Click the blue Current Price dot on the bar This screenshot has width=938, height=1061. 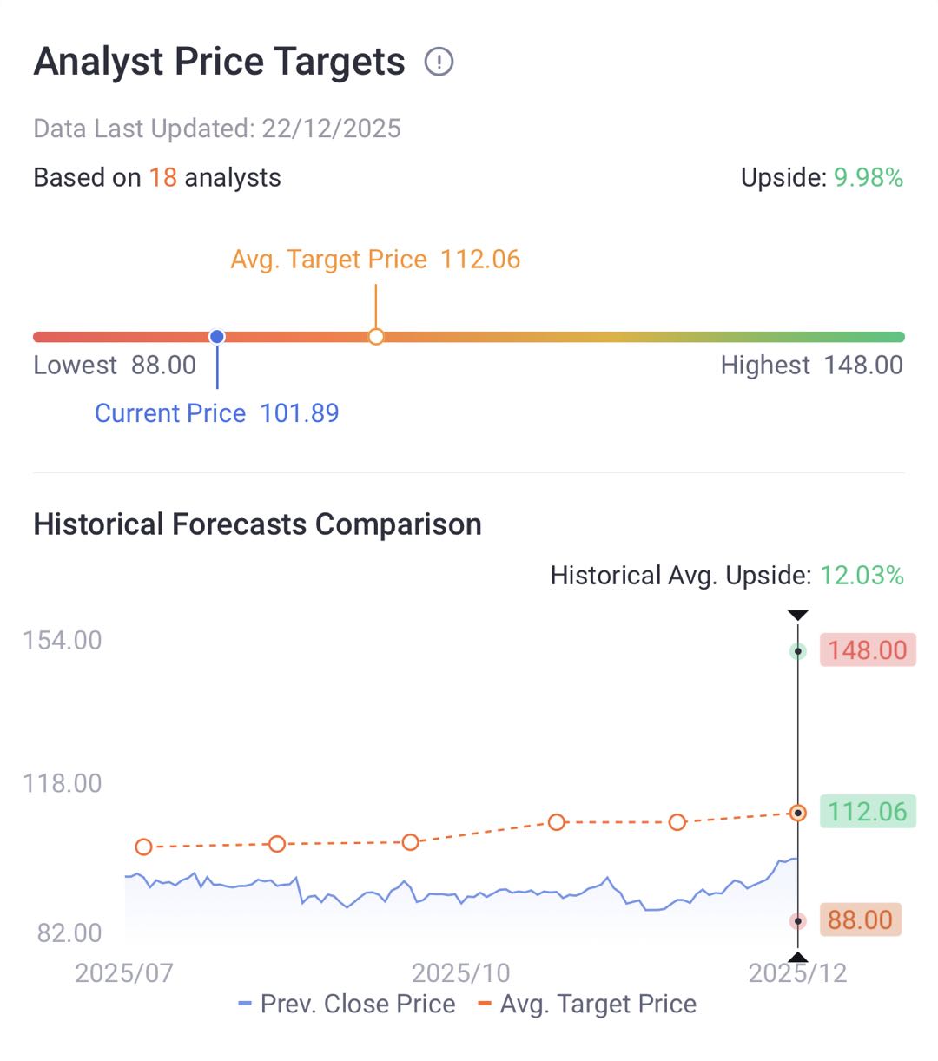click(x=217, y=337)
